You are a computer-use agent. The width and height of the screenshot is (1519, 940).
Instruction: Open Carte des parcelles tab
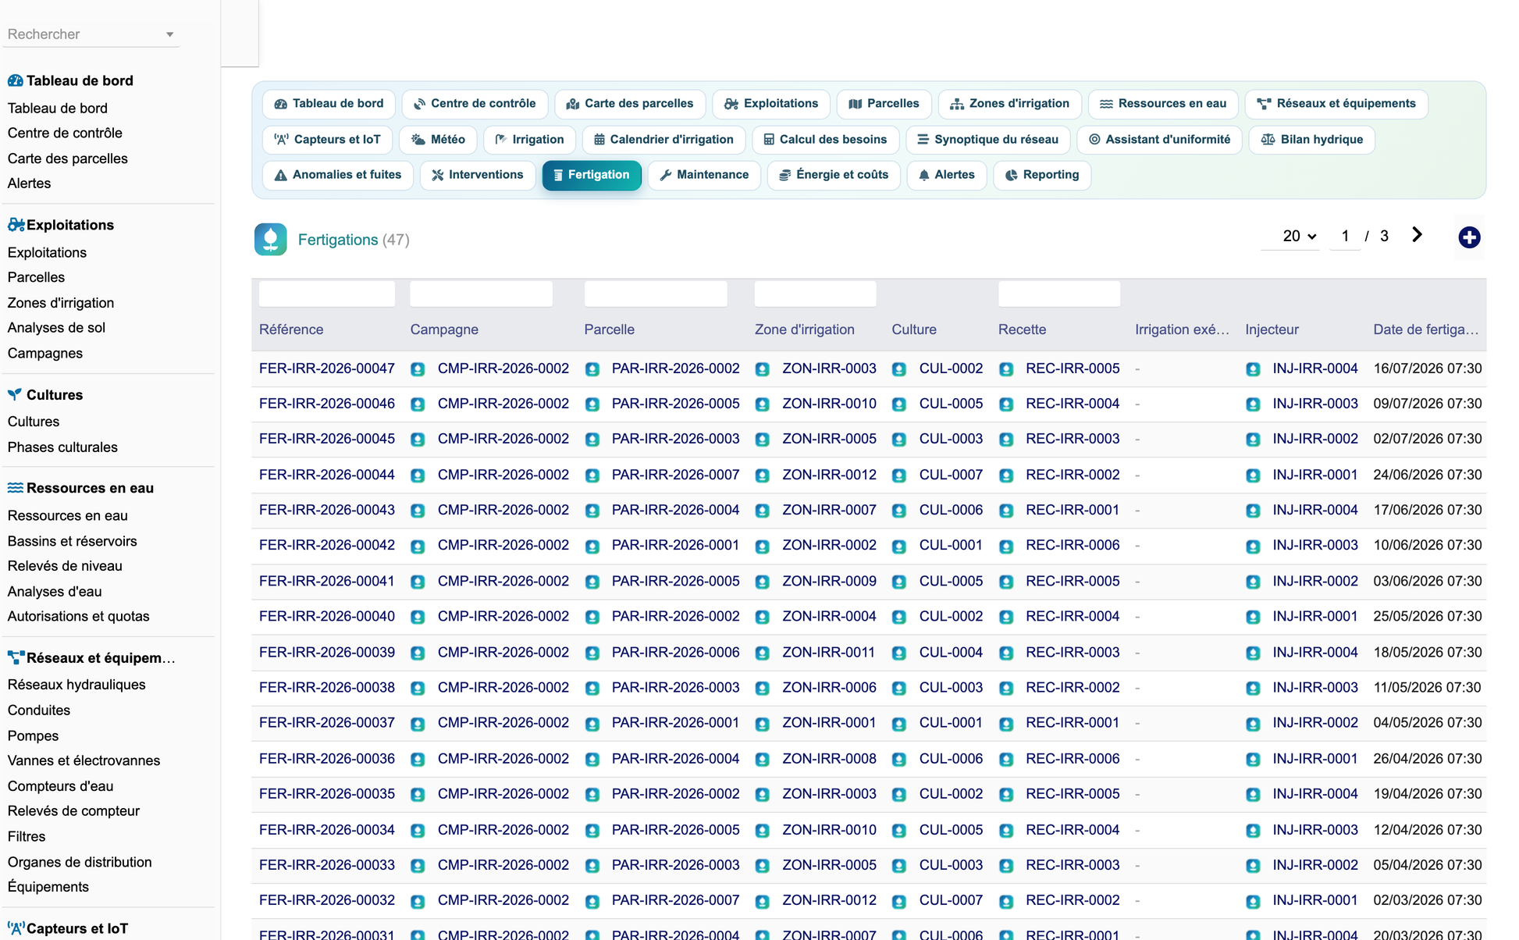[630, 104]
